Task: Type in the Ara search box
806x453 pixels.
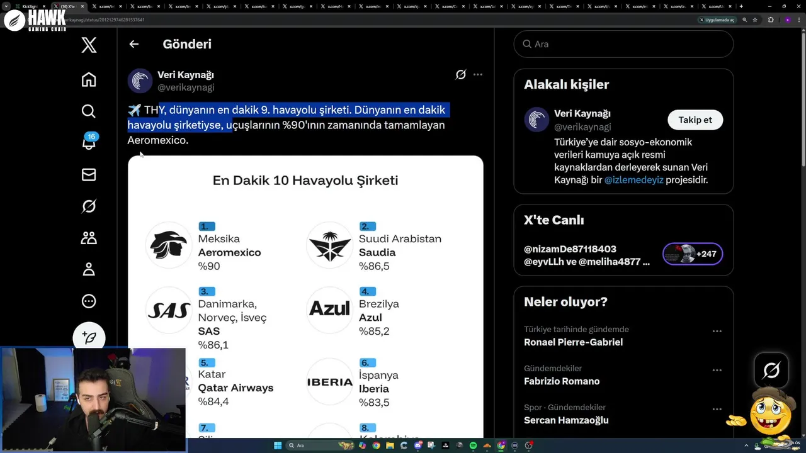Action: [630, 44]
